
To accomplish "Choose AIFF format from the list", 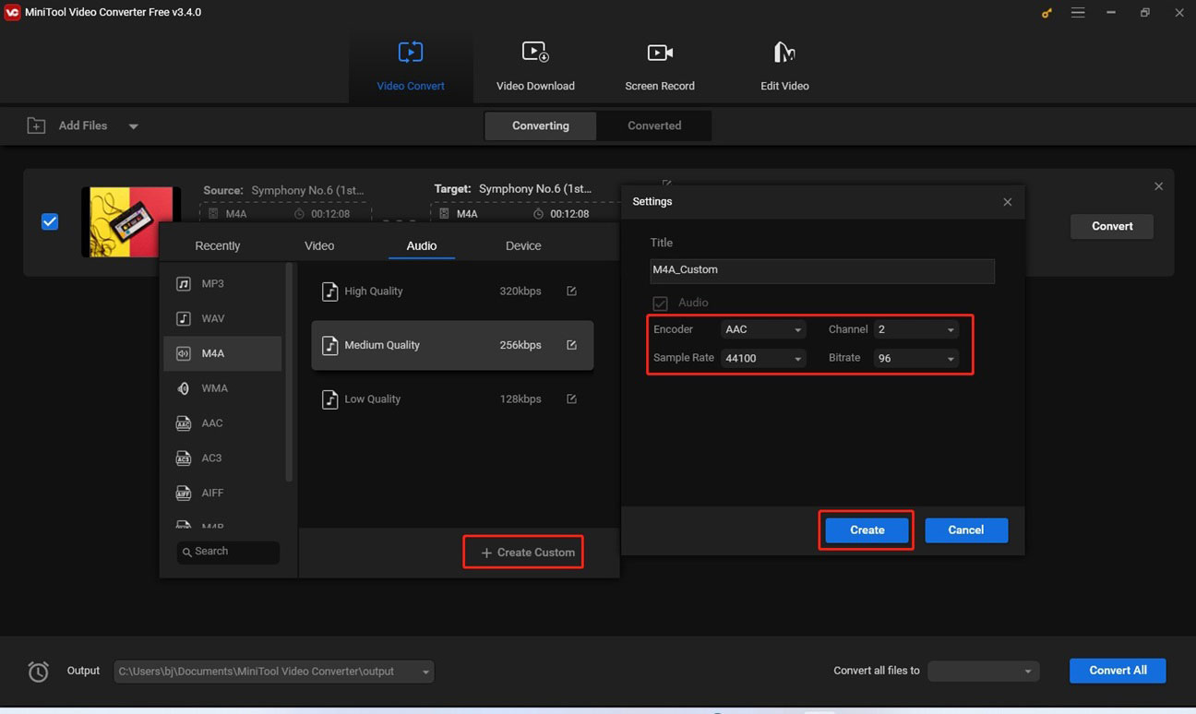I will click(x=222, y=493).
